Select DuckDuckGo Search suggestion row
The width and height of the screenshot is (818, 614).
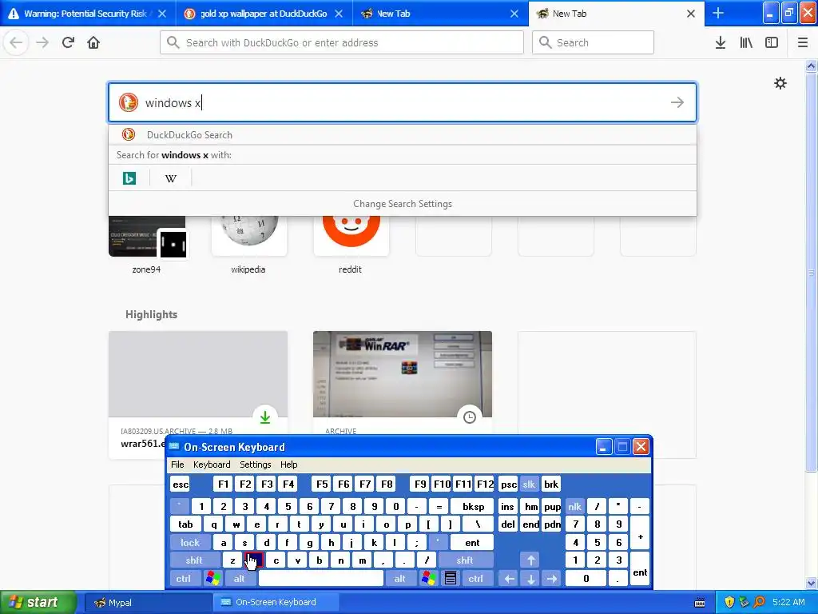[403, 134]
